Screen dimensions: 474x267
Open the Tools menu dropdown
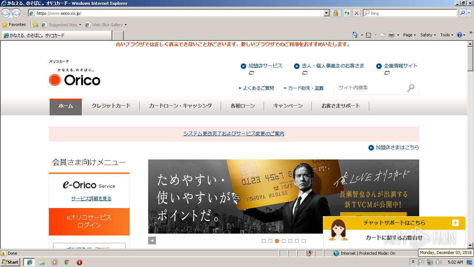[x=447, y=35]
